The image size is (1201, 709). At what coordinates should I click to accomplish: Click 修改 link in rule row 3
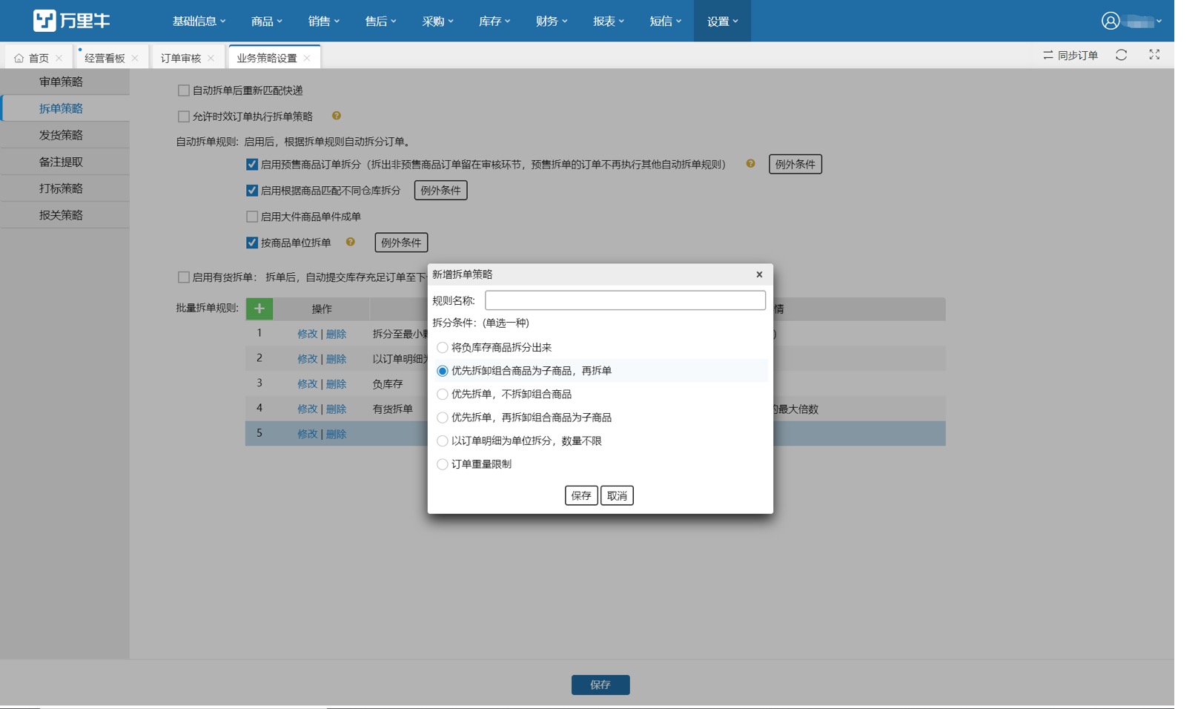tap(308, 384)
